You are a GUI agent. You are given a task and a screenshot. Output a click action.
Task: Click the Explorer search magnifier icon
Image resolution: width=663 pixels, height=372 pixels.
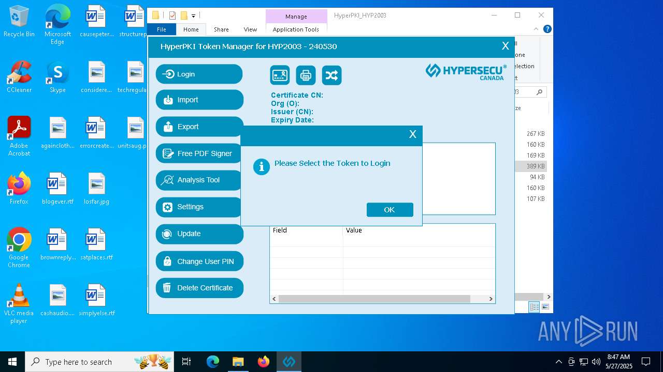(x=539, y=92)
